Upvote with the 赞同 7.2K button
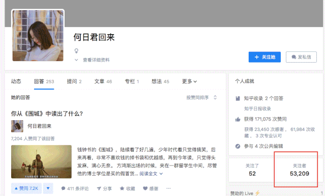Viewport: 325px width, 196px height. pyautogui.click(x=26, y=188)
